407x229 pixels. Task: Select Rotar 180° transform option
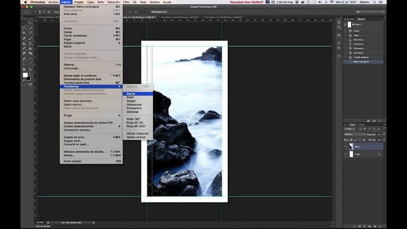[x=133, y=119]
